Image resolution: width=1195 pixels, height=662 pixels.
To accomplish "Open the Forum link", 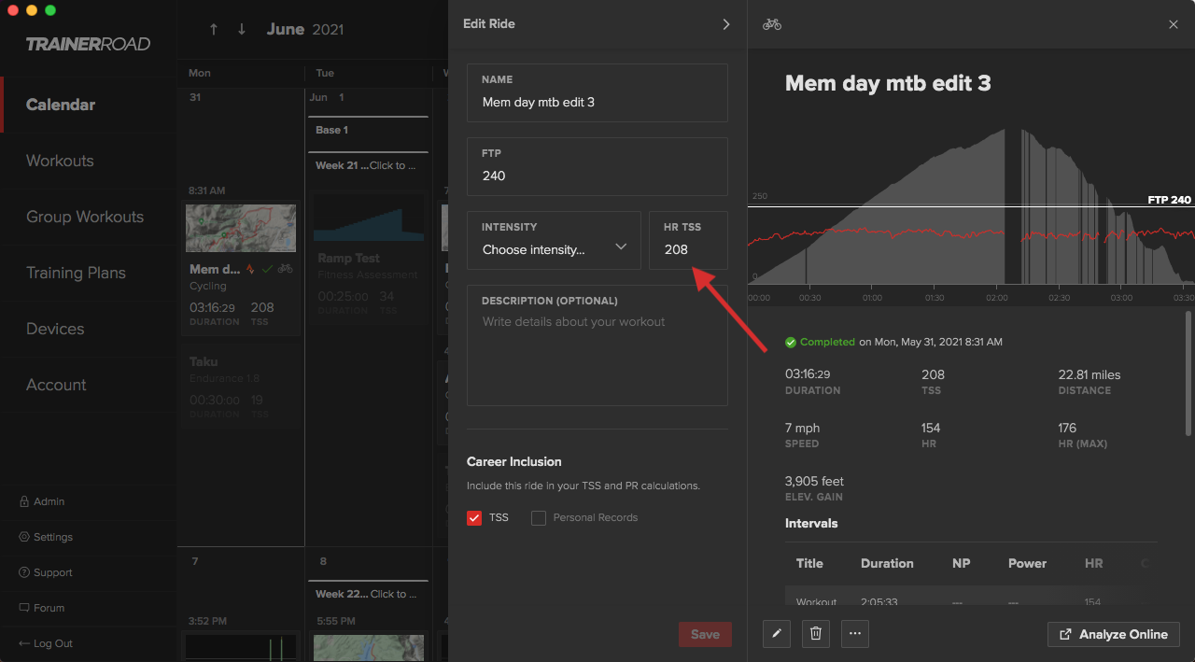I will point(49,608).
